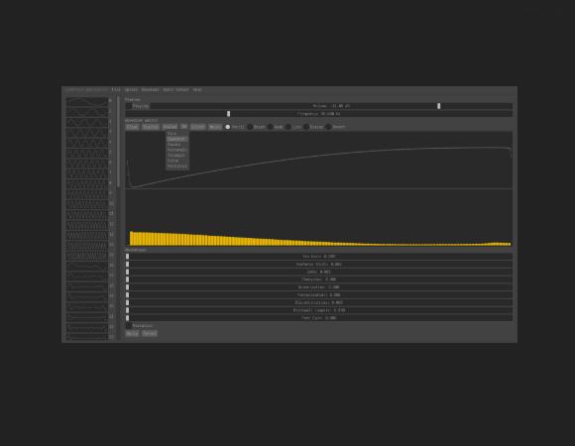Pick Triangle from the Analog list

point(177,155)
